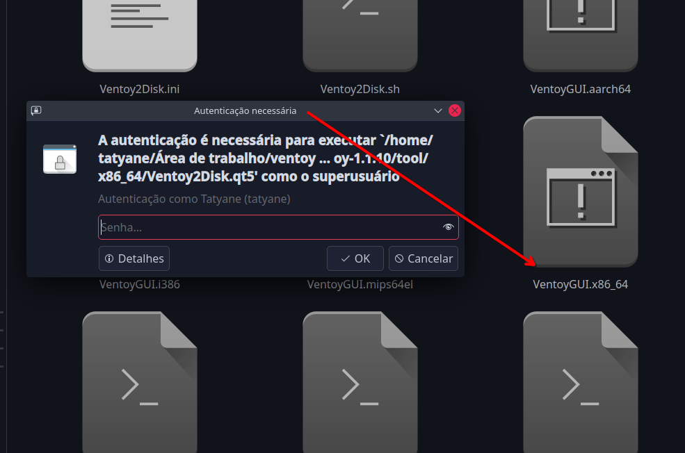Select the VentoyGUI.aarch64 executable icon

click(580, 35)
